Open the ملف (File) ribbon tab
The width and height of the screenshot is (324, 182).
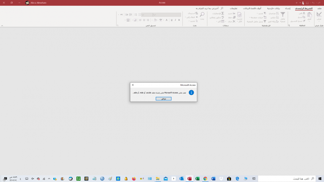pyautogui.click(x=319, y=8)
